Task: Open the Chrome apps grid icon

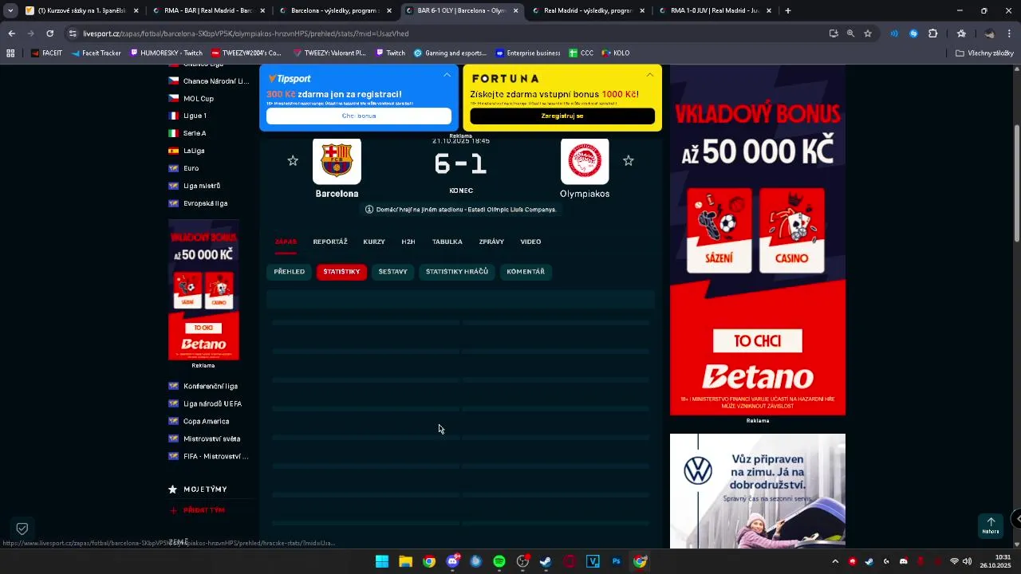Action: pyautogui.click(x=10, y=53)
